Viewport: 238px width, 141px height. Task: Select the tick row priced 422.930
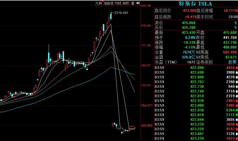point(196,101)
